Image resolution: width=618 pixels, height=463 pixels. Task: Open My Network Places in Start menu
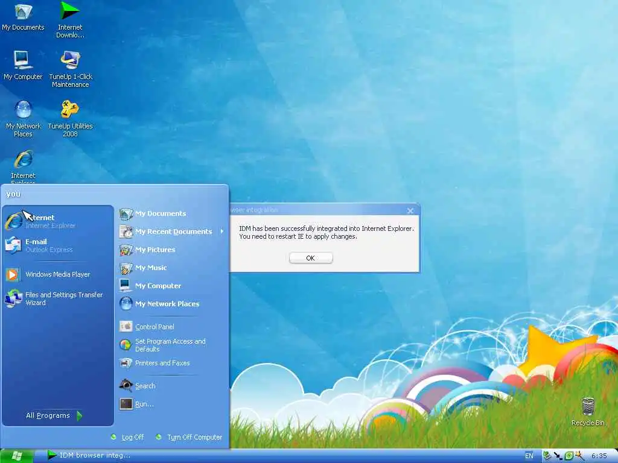172,304
